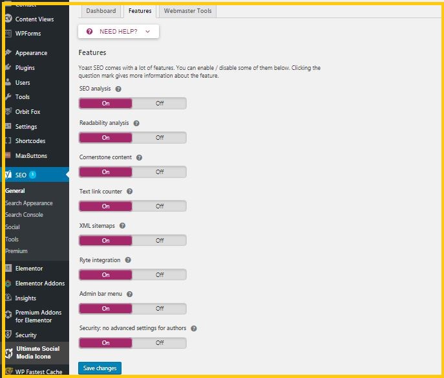Show help for Security authors setting
Image resolution: width=444 pixels, height=378 pixels.
coord(194,328)
